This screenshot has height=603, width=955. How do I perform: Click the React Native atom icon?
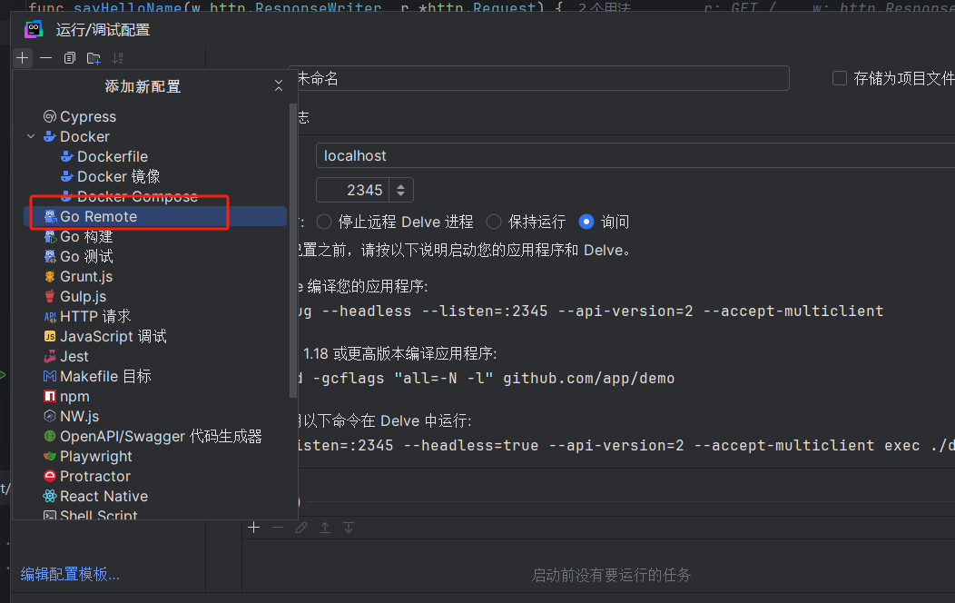pyautogui.click(x=50, y=497)
